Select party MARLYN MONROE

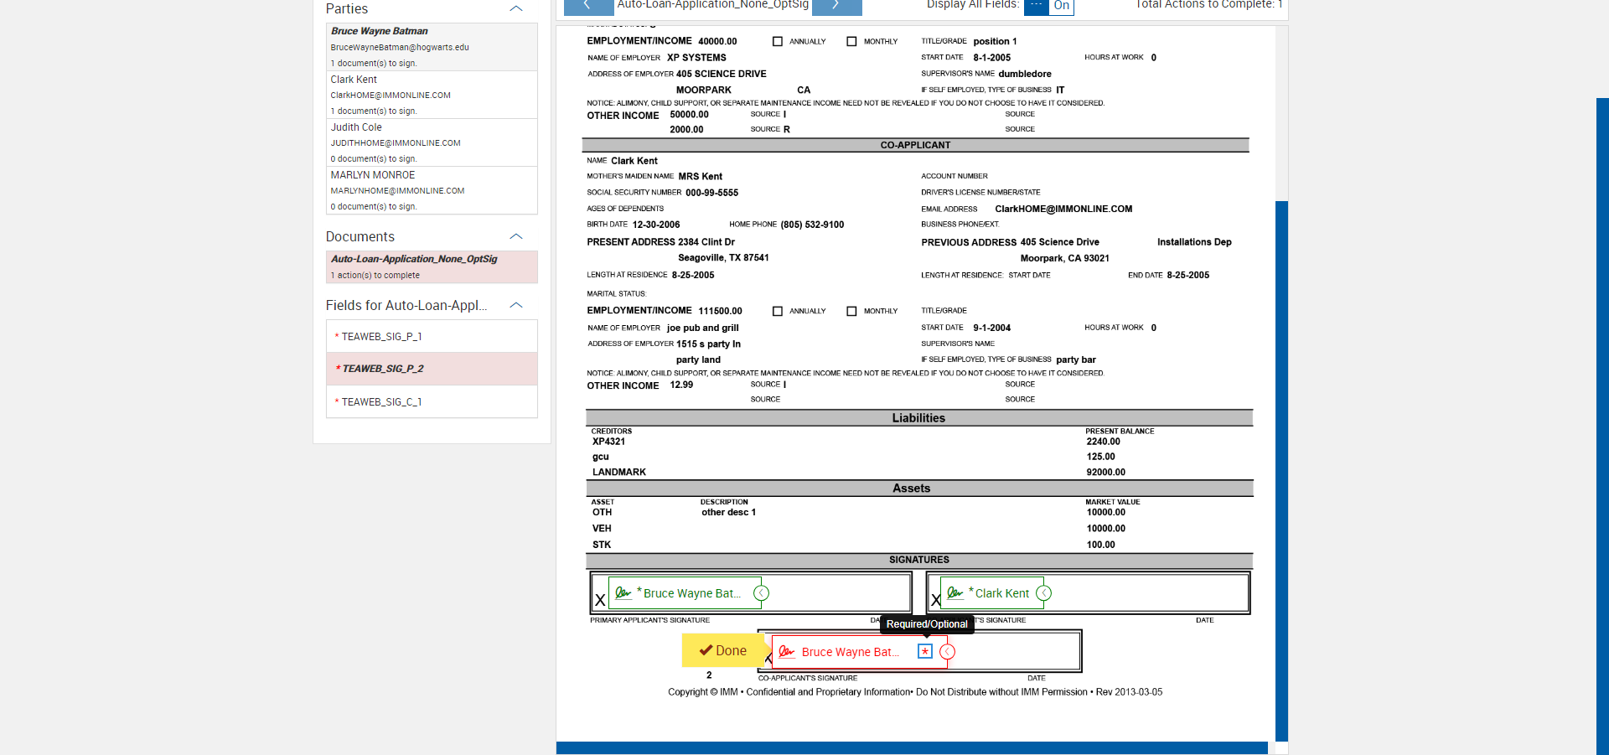432,190
